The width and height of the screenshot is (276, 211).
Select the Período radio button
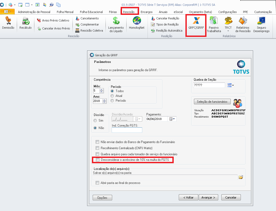coord(112,101)
